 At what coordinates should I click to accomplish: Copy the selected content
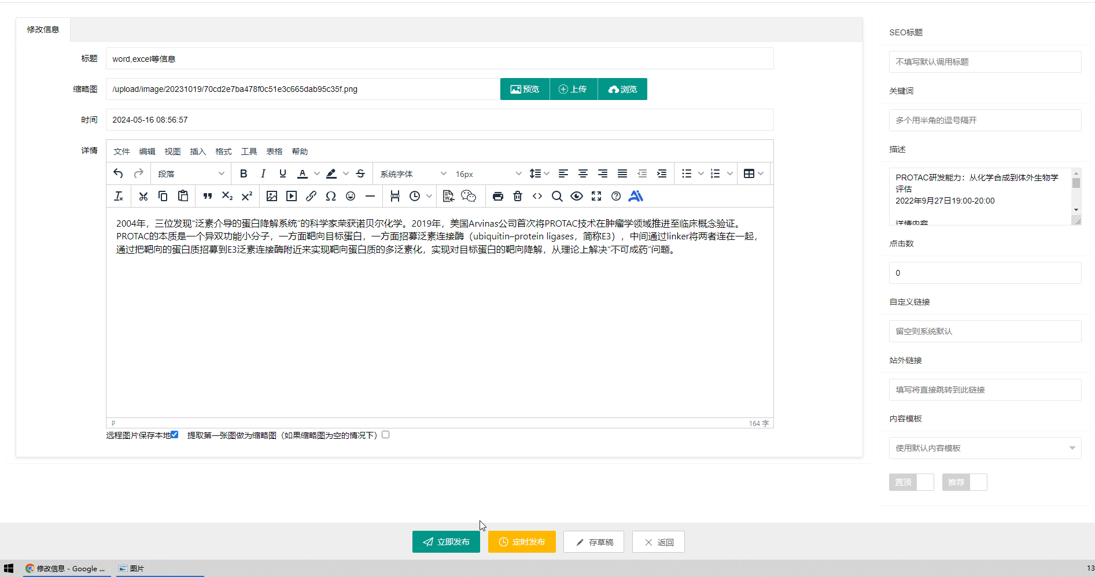[x=163, y=196]
